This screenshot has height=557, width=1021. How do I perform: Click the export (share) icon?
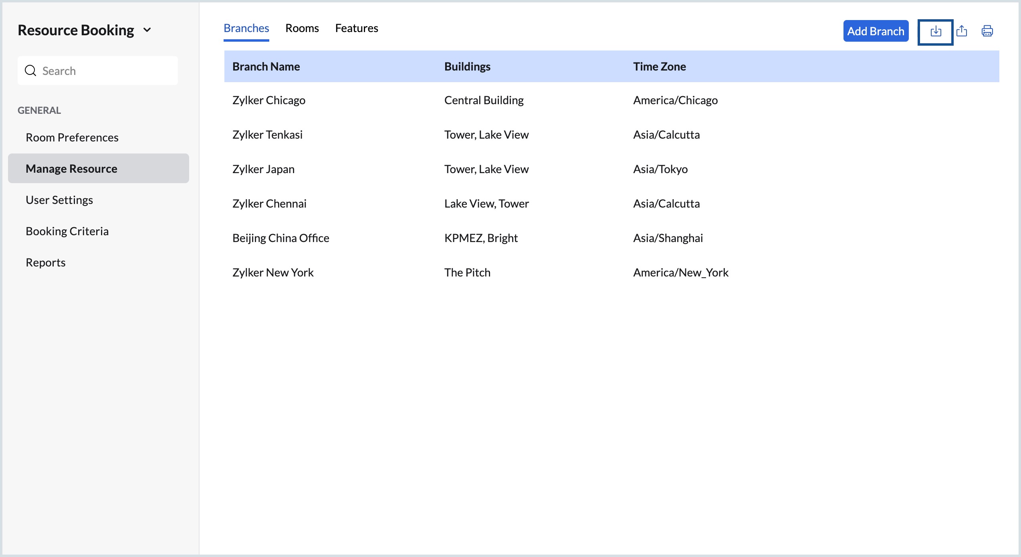coord(962,31)
